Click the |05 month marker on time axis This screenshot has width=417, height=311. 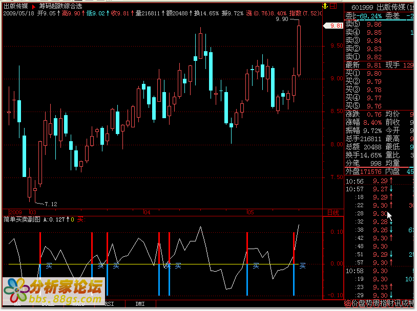point(250,212)
